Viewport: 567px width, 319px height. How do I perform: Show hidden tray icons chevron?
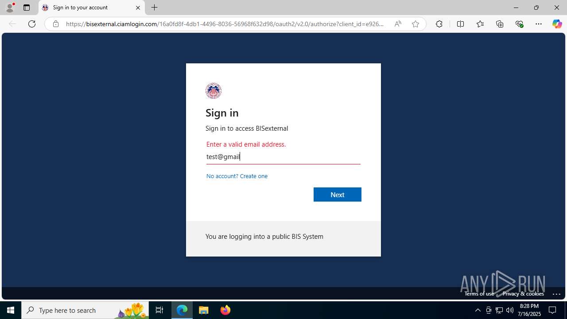pos(478,310)
